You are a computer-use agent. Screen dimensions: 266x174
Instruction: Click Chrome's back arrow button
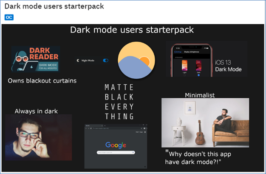[86, 128]
